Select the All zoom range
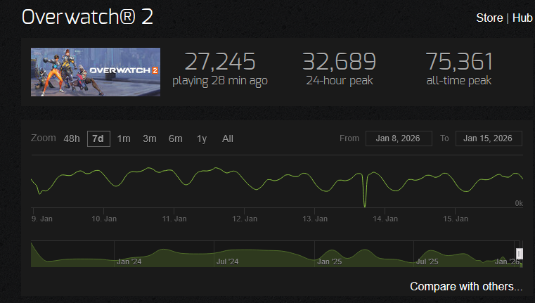 click(x=228, y=138)
